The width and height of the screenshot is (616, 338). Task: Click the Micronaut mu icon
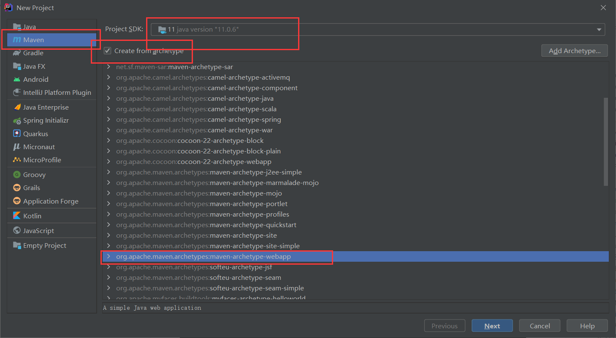point(17,147)
